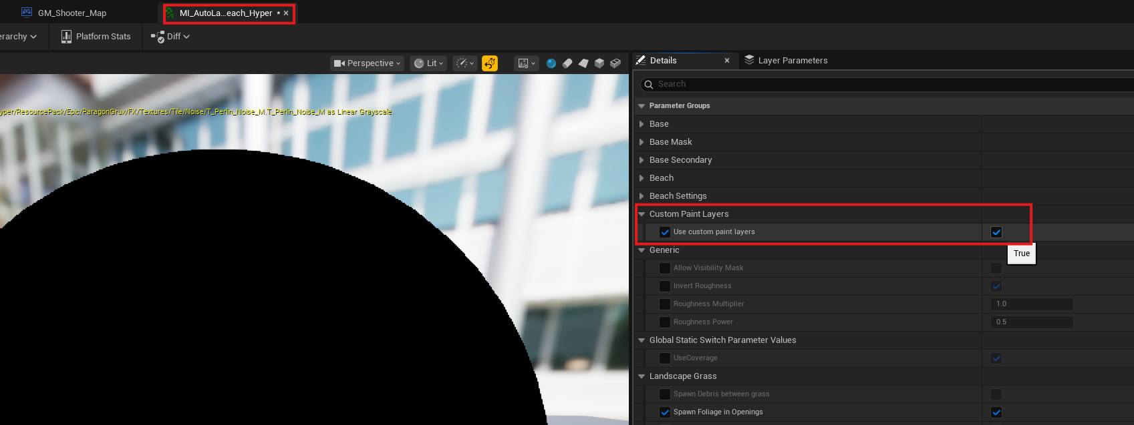Click the Roughness Multiplier value field 1.0

pos(1032,304)
